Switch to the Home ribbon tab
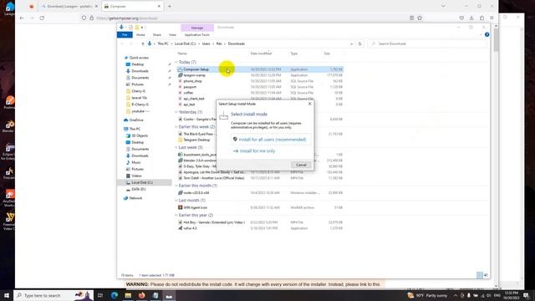 [140, 35]
